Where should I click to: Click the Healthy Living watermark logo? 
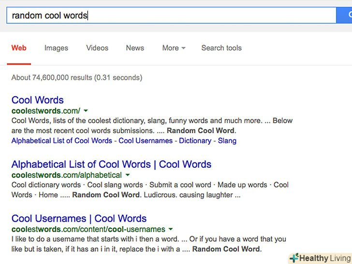tap(320, 258)
